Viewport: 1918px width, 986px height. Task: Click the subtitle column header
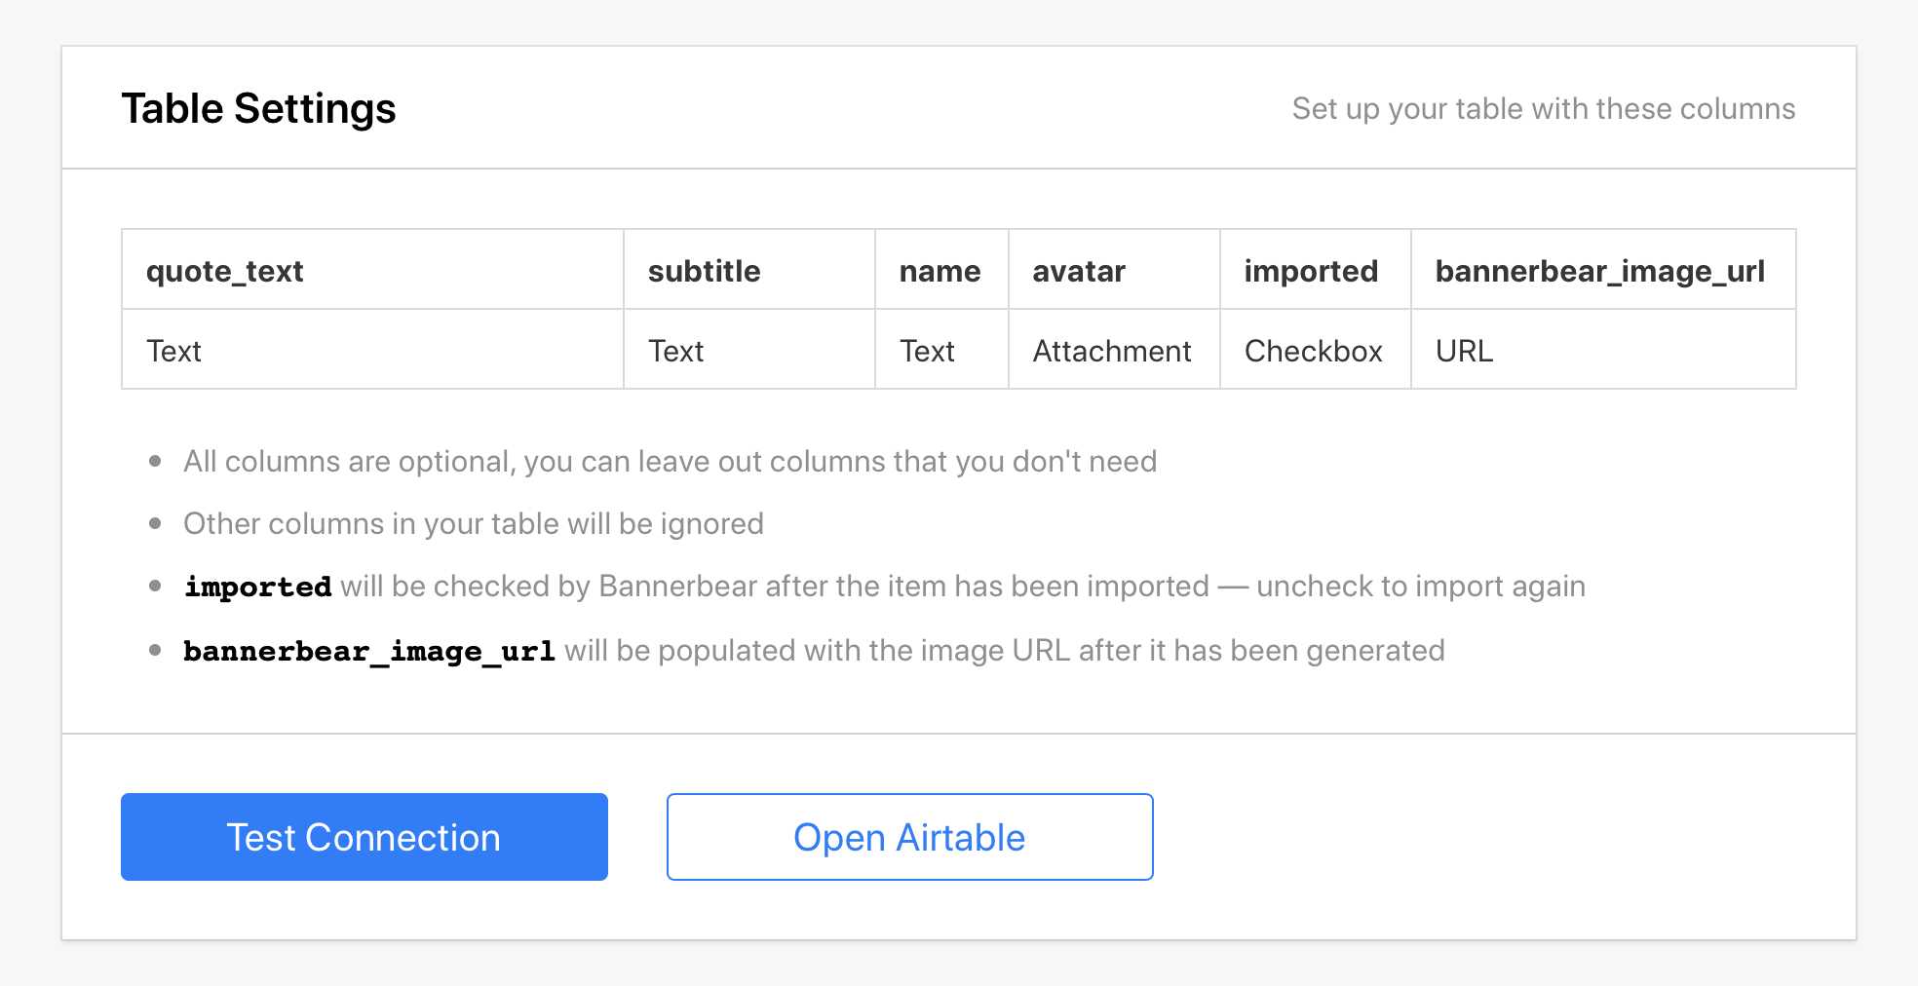click(x=704, y=271)
